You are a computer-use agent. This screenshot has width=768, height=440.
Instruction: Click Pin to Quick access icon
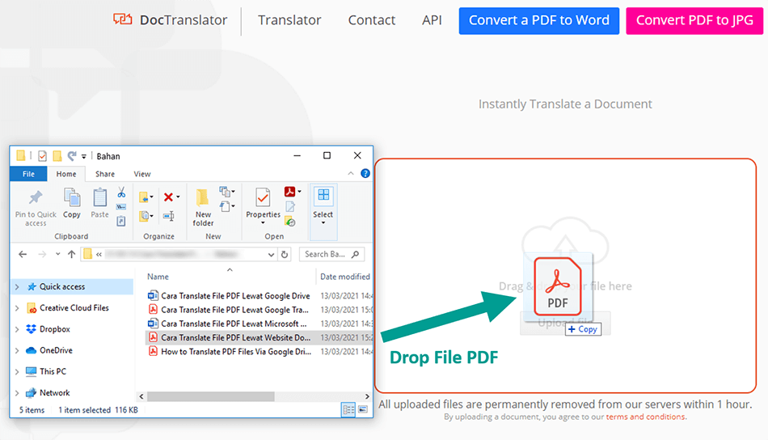[x=36, y=197]
